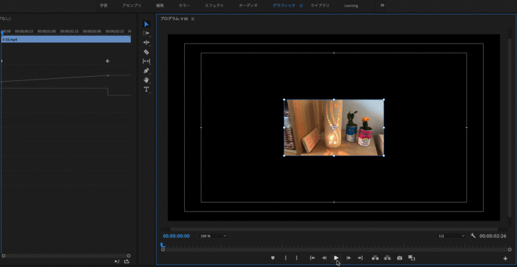Click play-only-audio icon in left panel
Screen dimensions: 517x267
(117, 261)
